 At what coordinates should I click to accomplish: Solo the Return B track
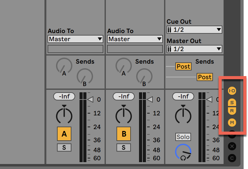click(x=124, y=147)
